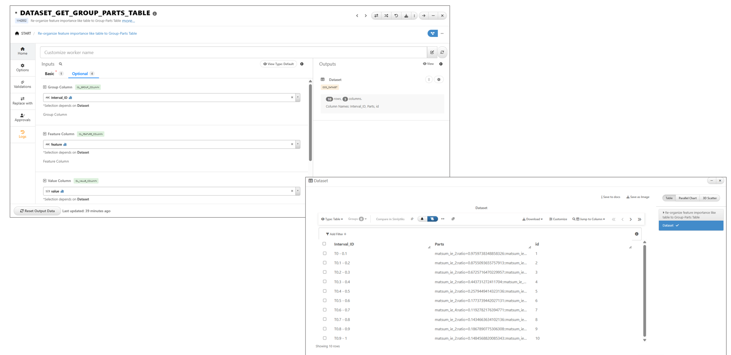Open the Logs sidebar panel
Image resolution: width=731 pixels, height=355 pixels.
[x=22, y=134]
